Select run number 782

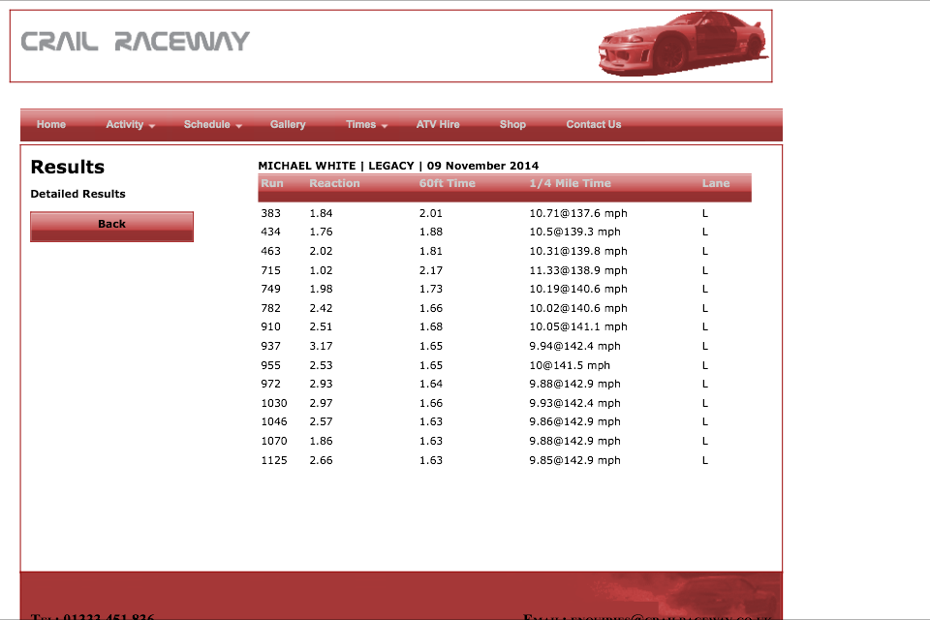(270, 308)
